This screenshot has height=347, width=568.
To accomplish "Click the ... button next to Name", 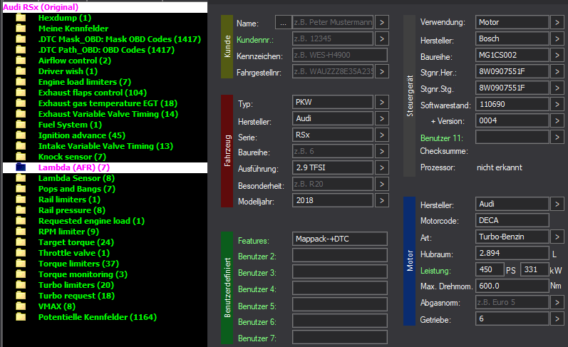I will [x=283, y=23].
